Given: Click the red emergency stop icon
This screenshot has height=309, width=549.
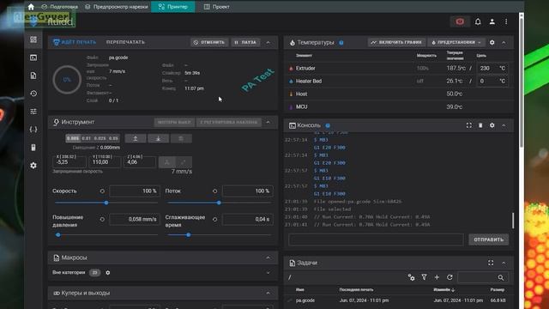Looking at the screenshot, I should coord(460,21).
